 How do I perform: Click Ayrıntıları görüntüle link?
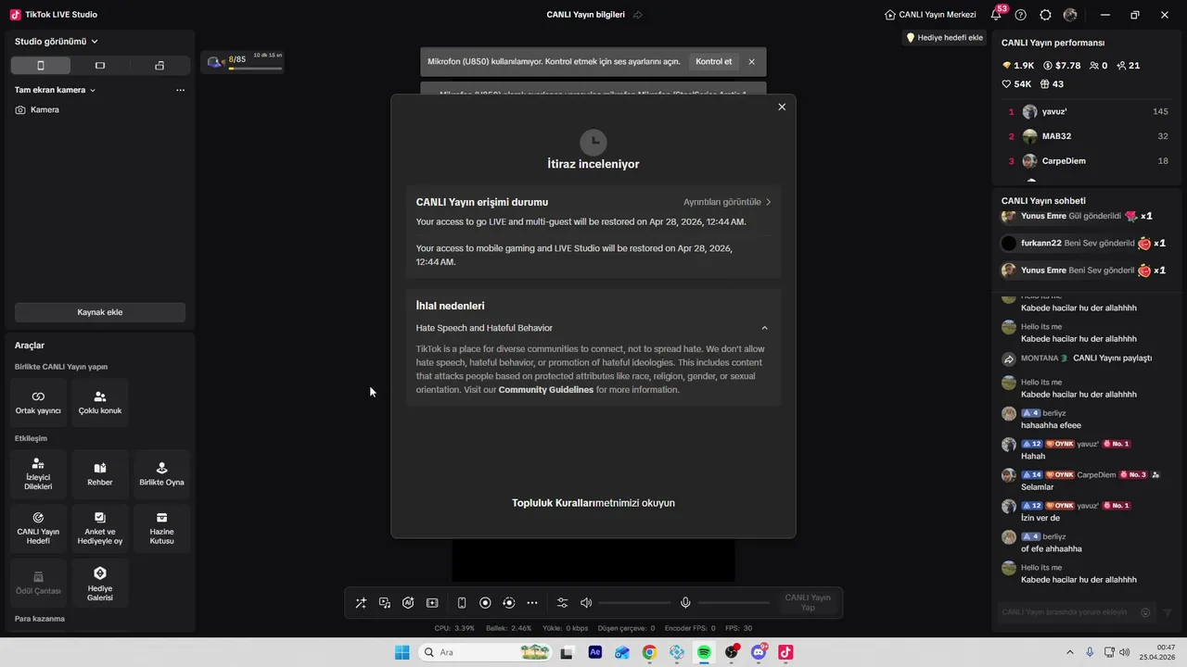pyautogui.click(x=727, y=202)
